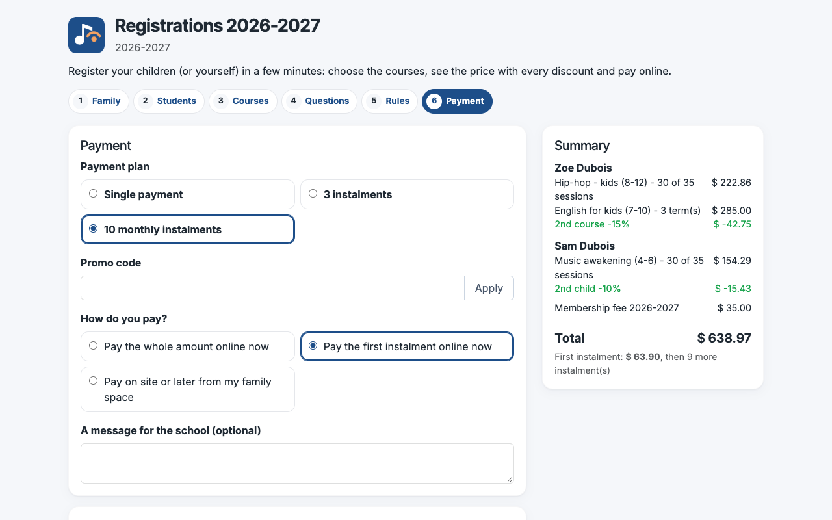Click the $ -15.43 discount amount
This screenshot has width=832, height=520.
(x=733, y=289)
